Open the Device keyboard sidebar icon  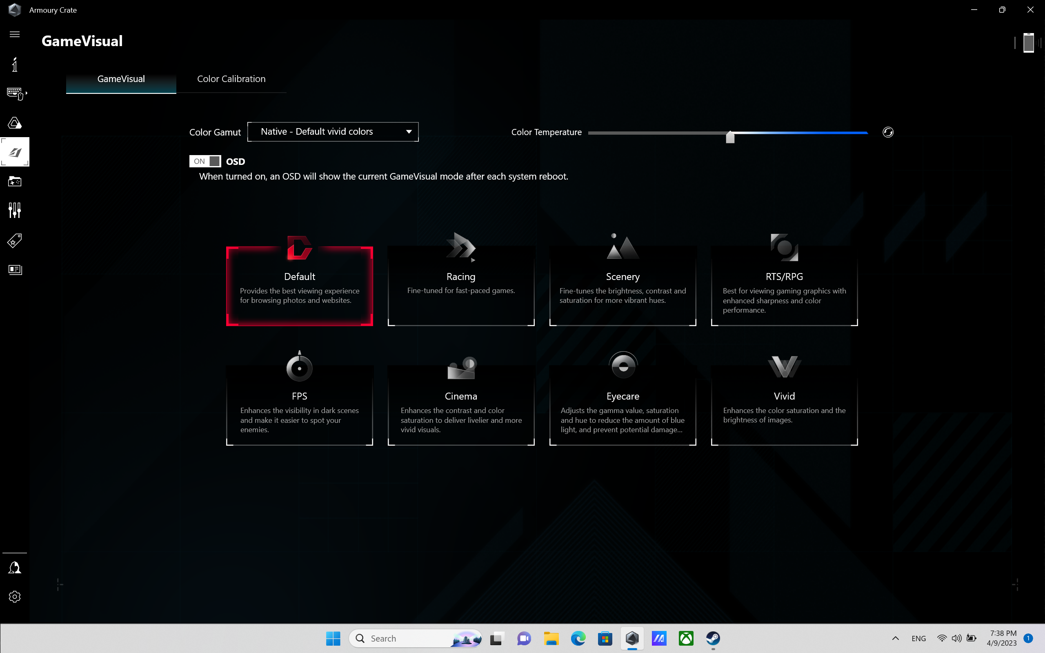point(16,94)
